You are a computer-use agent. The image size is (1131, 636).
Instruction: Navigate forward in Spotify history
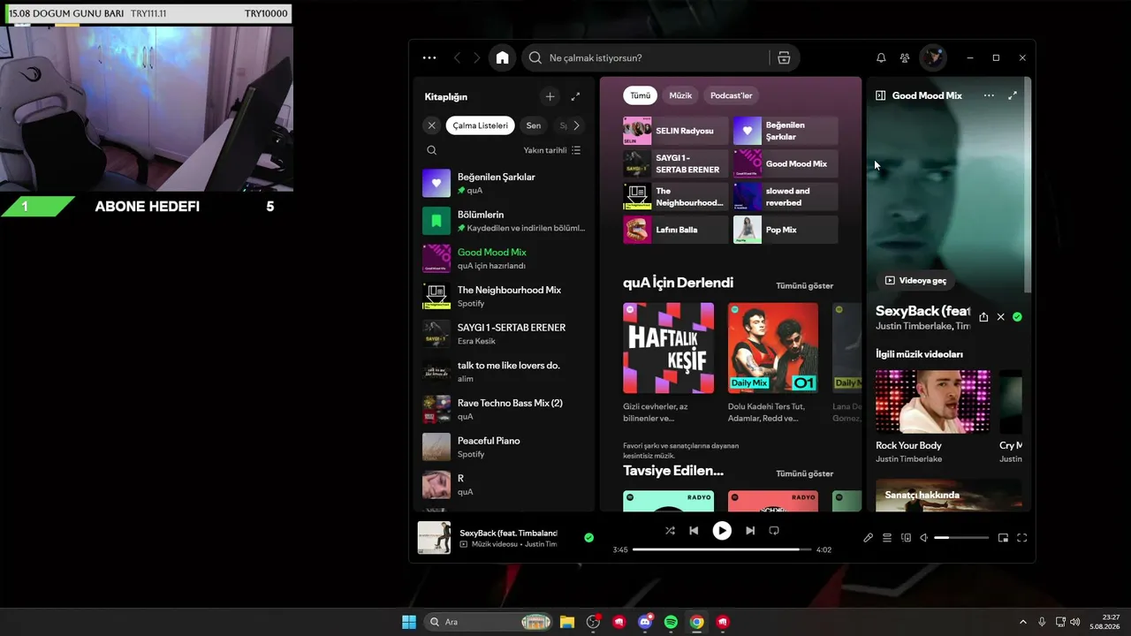[x=477, y=58]
